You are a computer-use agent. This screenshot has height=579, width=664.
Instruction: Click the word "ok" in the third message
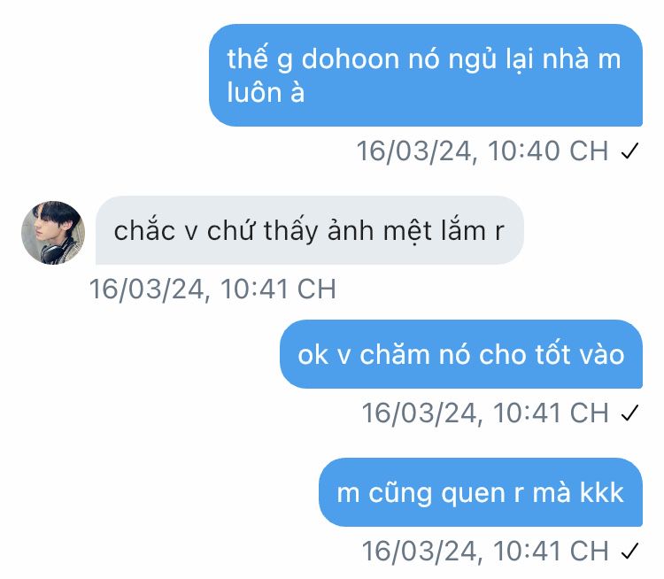313,355
